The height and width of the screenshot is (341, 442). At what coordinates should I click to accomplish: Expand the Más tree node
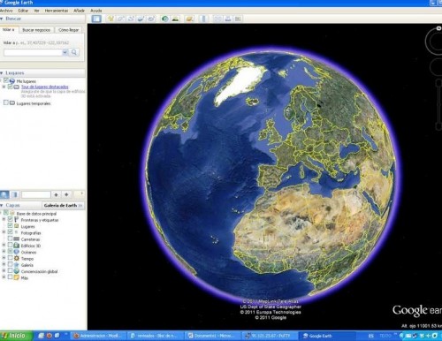4,277
